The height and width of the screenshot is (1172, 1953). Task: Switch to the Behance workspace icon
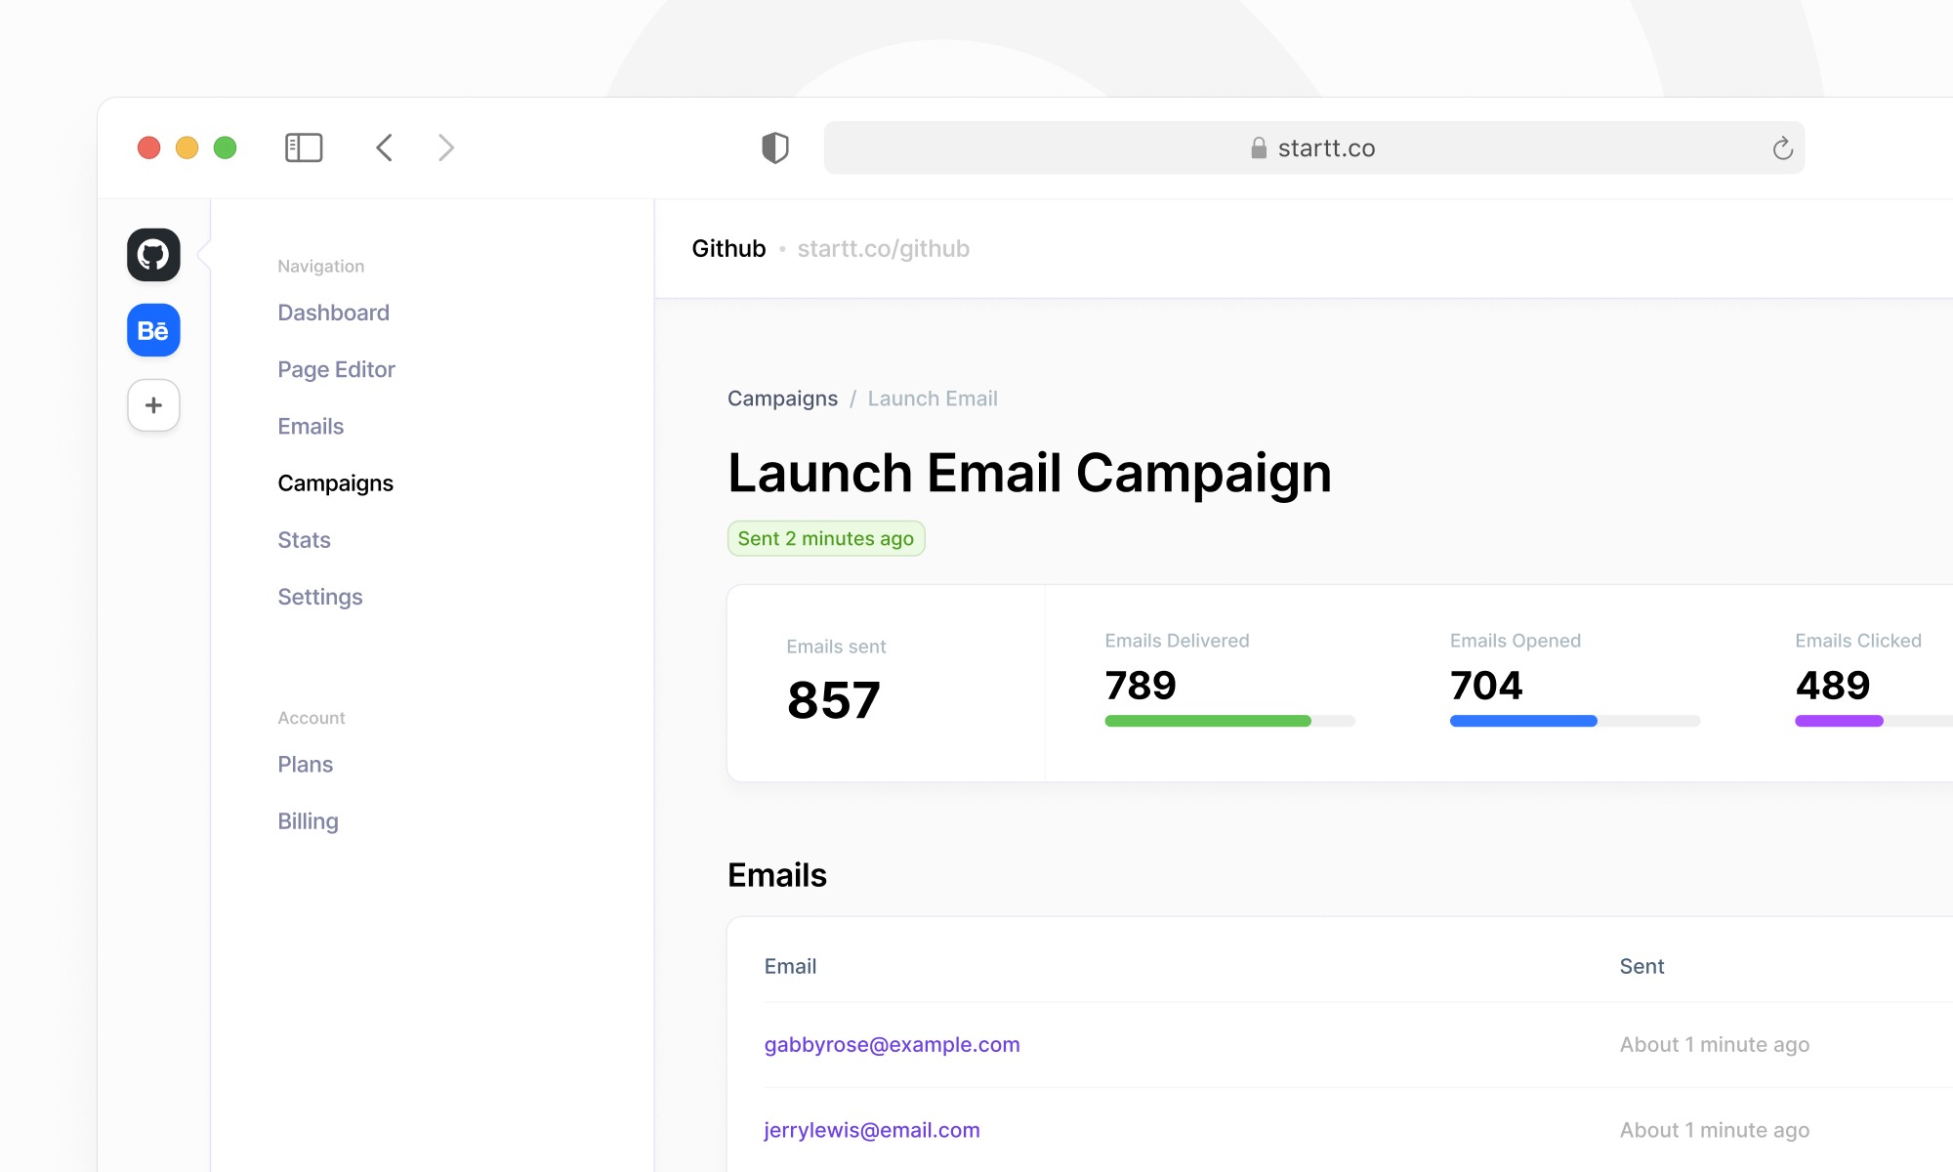click(153, 330)
